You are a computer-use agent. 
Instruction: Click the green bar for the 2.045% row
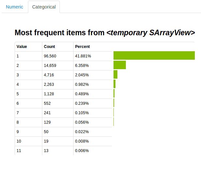click(x=115, y=75)
